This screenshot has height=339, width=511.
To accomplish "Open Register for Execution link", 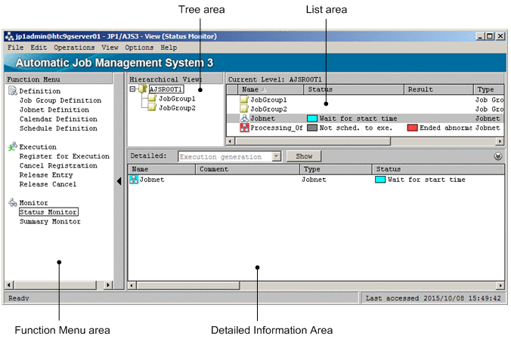I will pyautogui.click(x=64, y=156).
